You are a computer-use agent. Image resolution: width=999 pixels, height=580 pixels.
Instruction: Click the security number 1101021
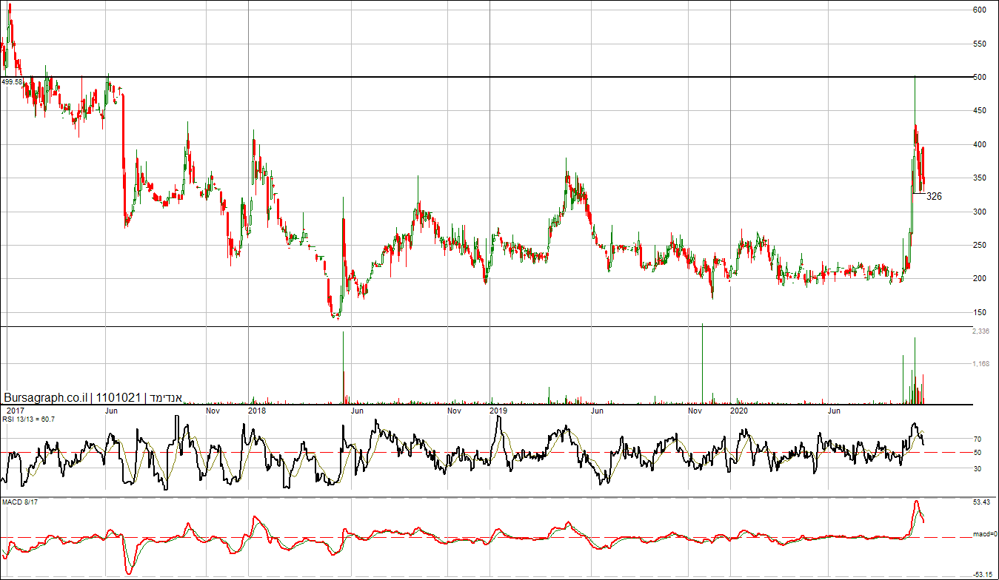click(x=118, y=398)
